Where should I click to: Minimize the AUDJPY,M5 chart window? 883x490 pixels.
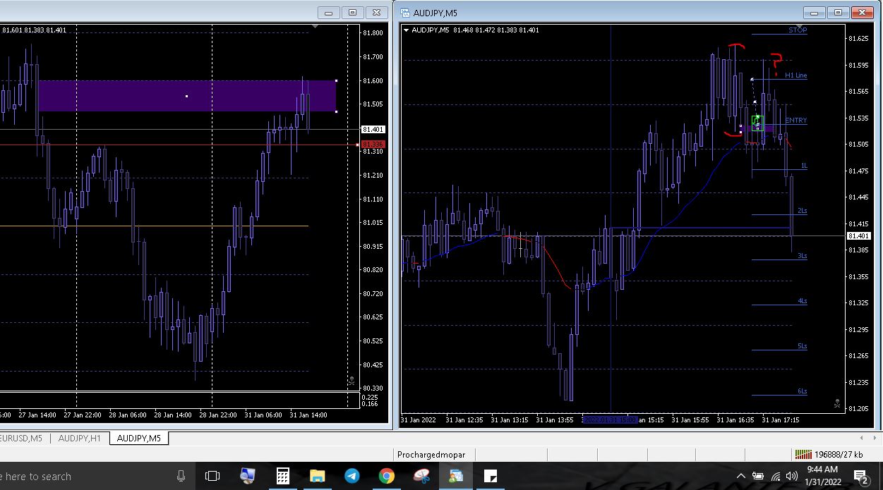click(815, 13)
